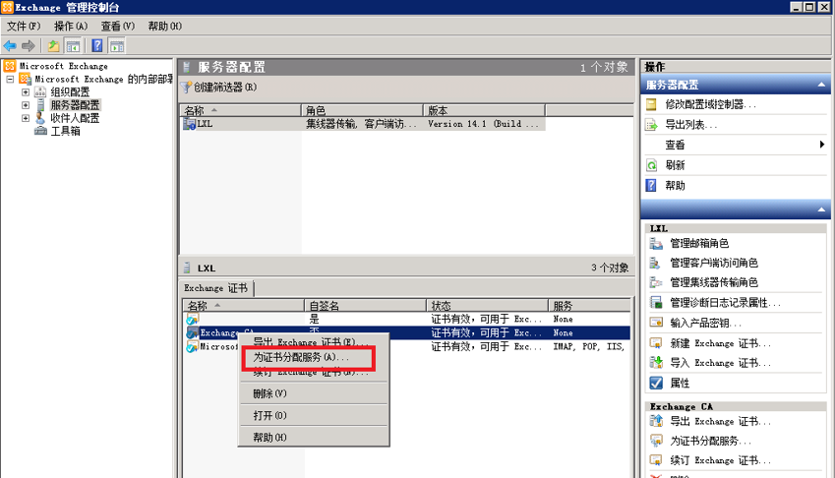The image size is (835, 478).
Task: Click 新建 Exchange 证书 action link
Action: pyautogui.click(x=715, y=343)
